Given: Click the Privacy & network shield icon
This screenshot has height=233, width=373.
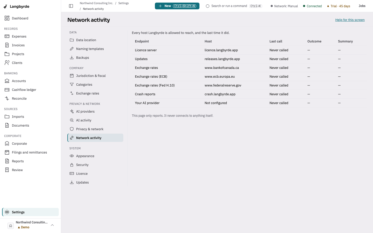Looking at the screenshot, I should coord(72,129).
